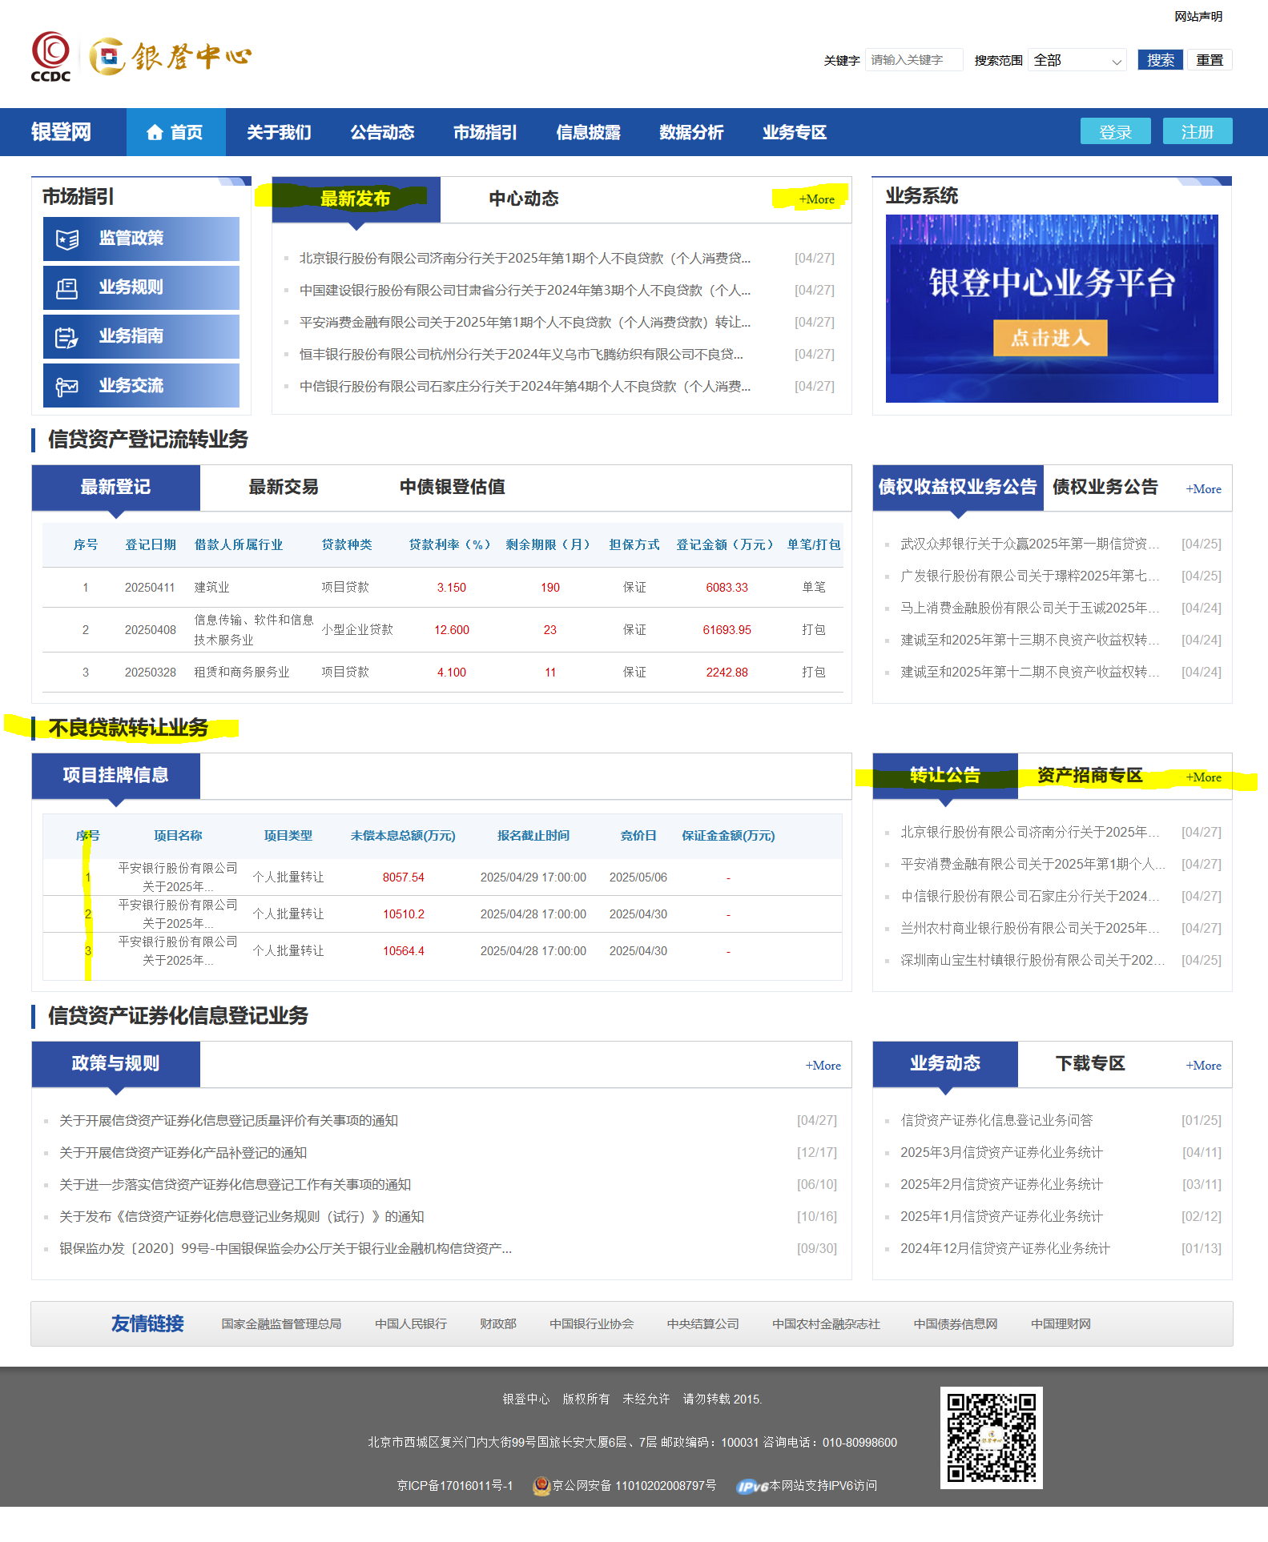This screenshot has width=1268, height=1542.
Task: Open the 财政部 friendly link
Action: click(498, 1324)
